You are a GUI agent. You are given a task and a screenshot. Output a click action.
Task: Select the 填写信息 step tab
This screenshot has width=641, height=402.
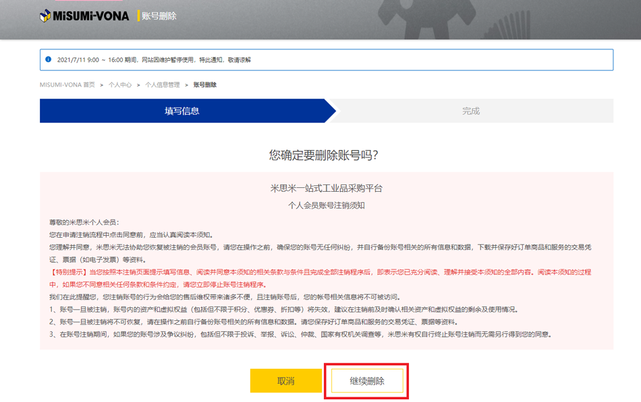tap(182, 111)
